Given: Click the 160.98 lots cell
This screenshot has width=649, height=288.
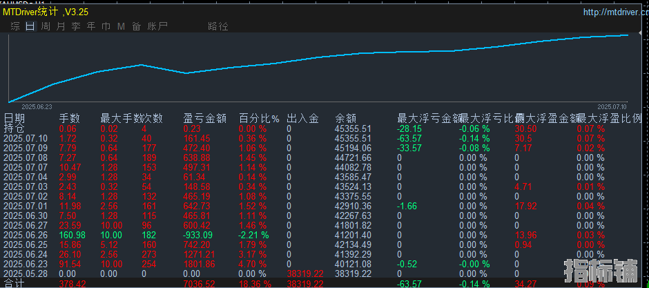Looking at the screenshot, I should point(71,235).
